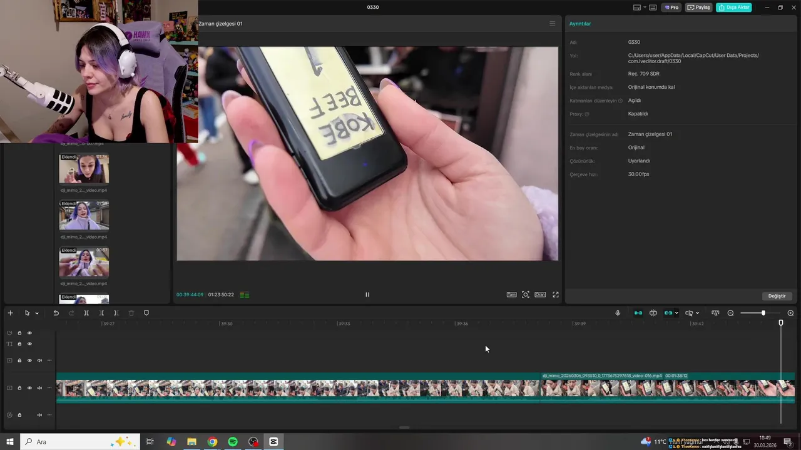Mute the main video track audio
This screenshot has width=801, height=450.
[39, 388]
